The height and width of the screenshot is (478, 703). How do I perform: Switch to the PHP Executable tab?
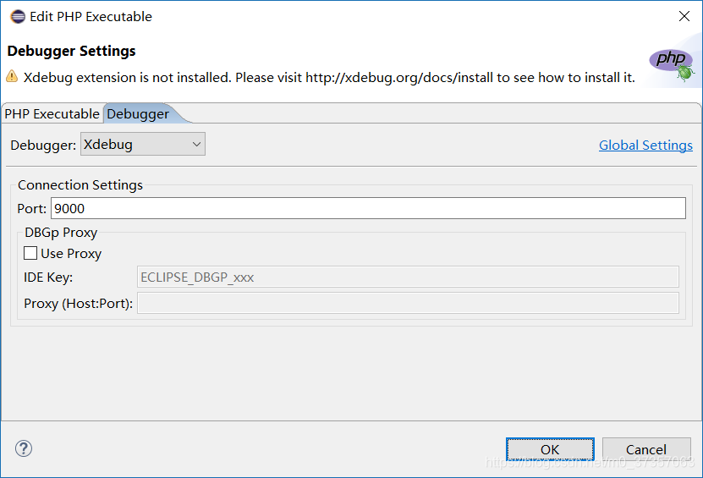(52, 114)
